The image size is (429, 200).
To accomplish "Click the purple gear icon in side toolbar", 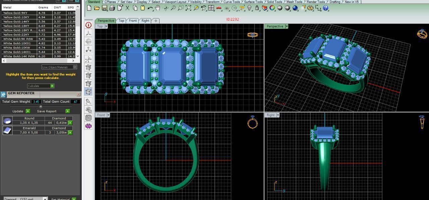I will point(88,126).
